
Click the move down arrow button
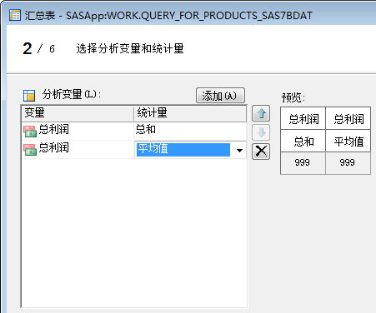(x=261, y=132)
